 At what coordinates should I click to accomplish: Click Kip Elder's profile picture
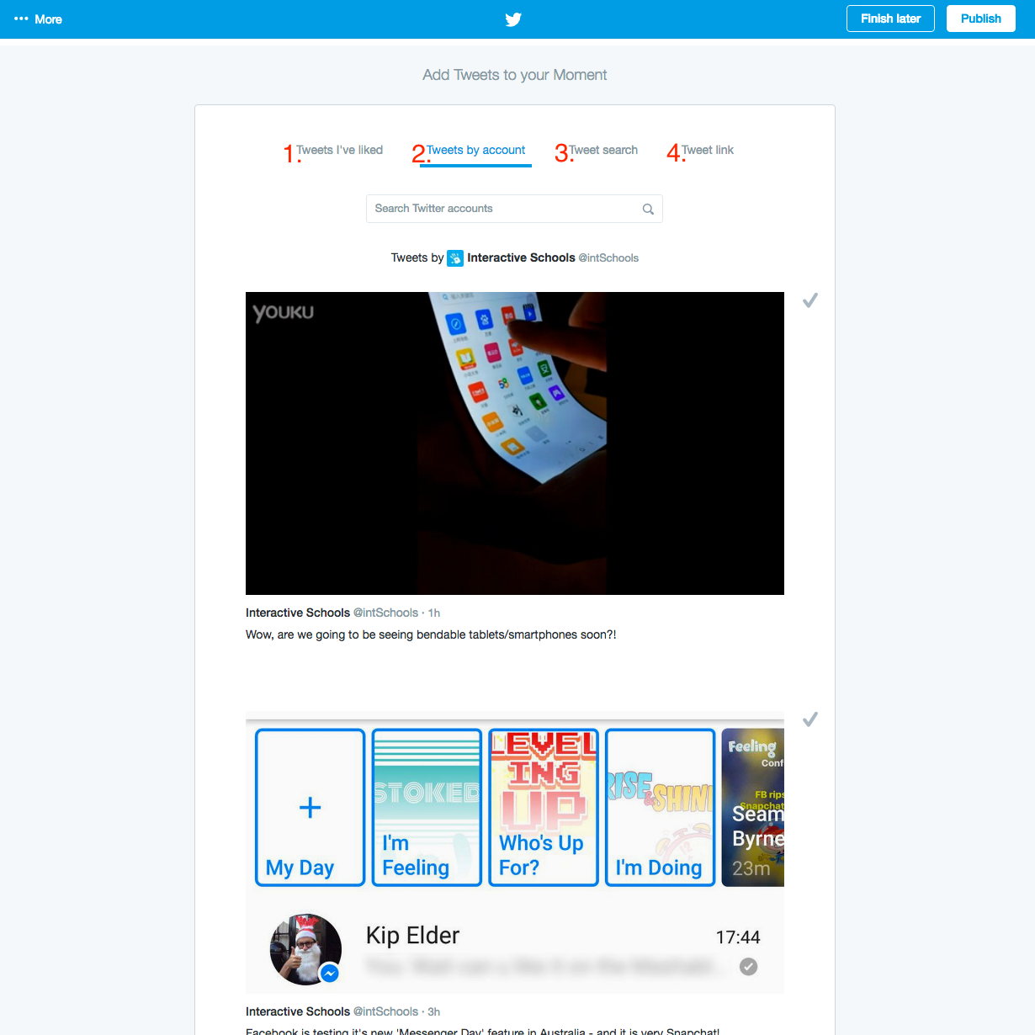click(x=305, y=949)
